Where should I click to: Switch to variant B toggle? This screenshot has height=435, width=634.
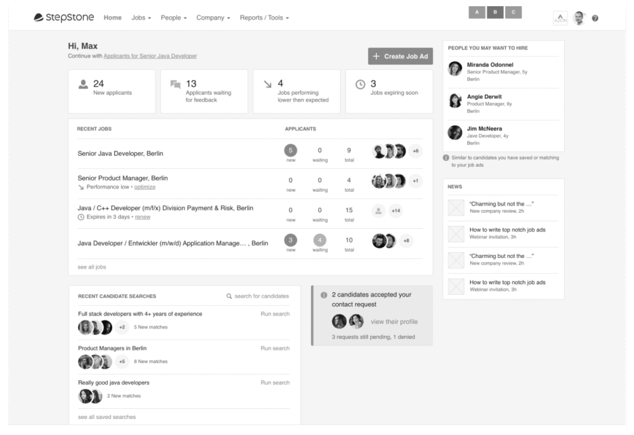[495, 12]
